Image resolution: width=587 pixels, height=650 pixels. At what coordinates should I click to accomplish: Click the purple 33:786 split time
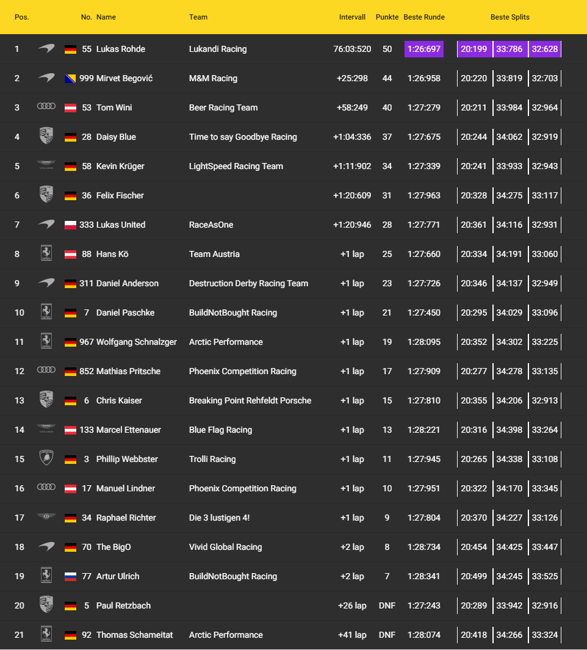[510, 49]
